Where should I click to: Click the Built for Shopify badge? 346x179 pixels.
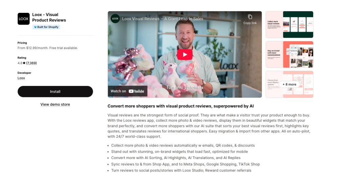pyautogui.click(x=46, y=27)
